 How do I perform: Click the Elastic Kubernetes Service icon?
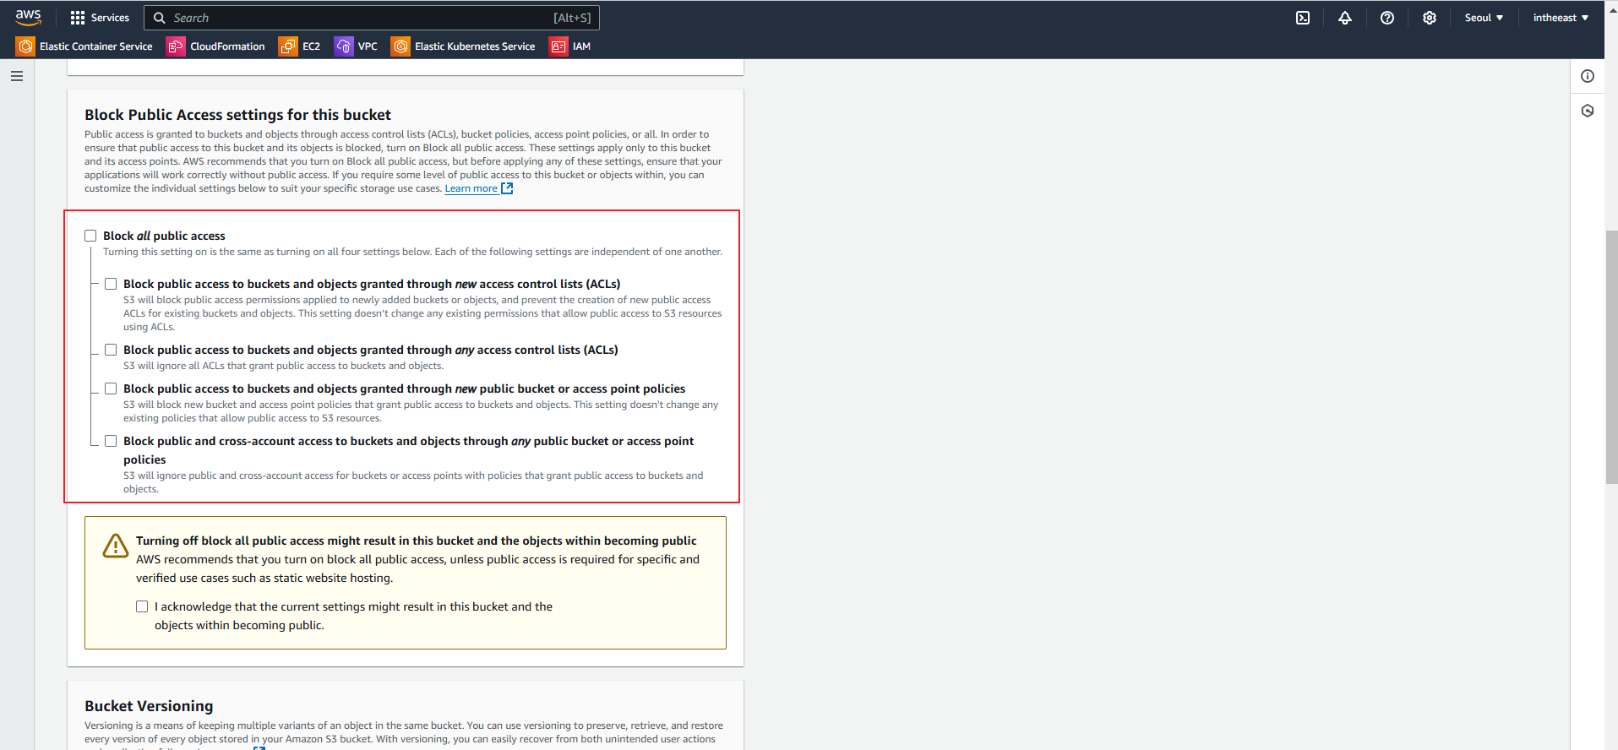point(400,46)
